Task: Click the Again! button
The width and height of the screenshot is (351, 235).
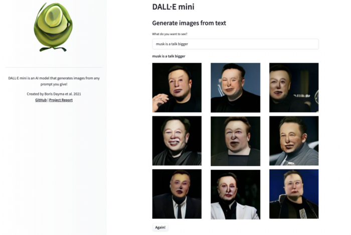Action: pos(160,227)
